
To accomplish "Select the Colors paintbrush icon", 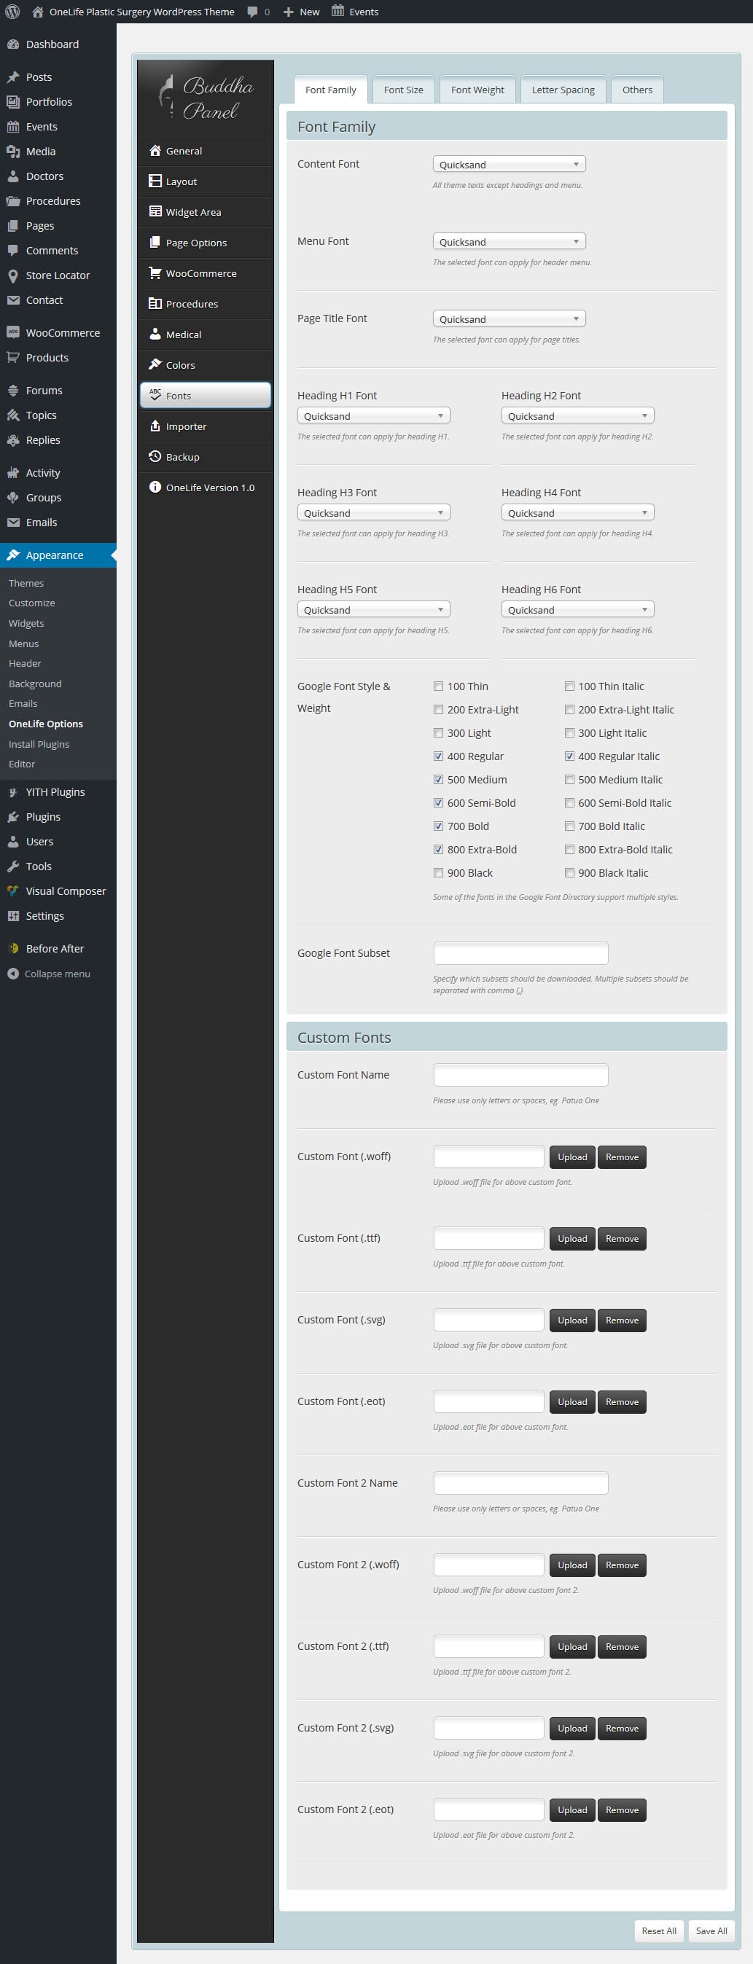I will (x=155, y=364).
